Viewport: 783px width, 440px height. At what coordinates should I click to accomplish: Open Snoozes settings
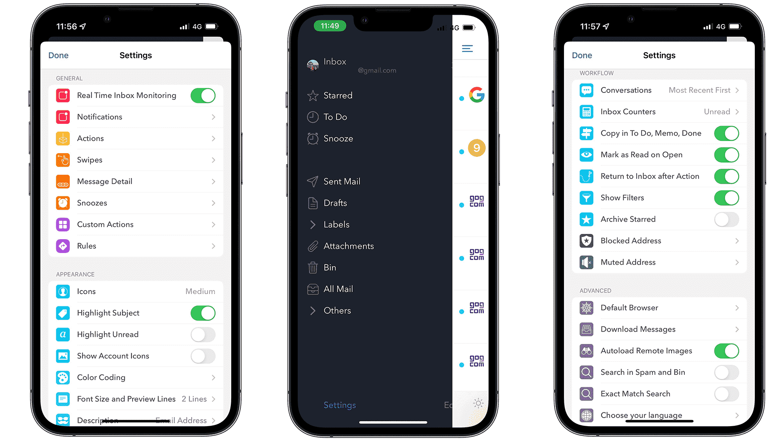click(x=135, y=202)
